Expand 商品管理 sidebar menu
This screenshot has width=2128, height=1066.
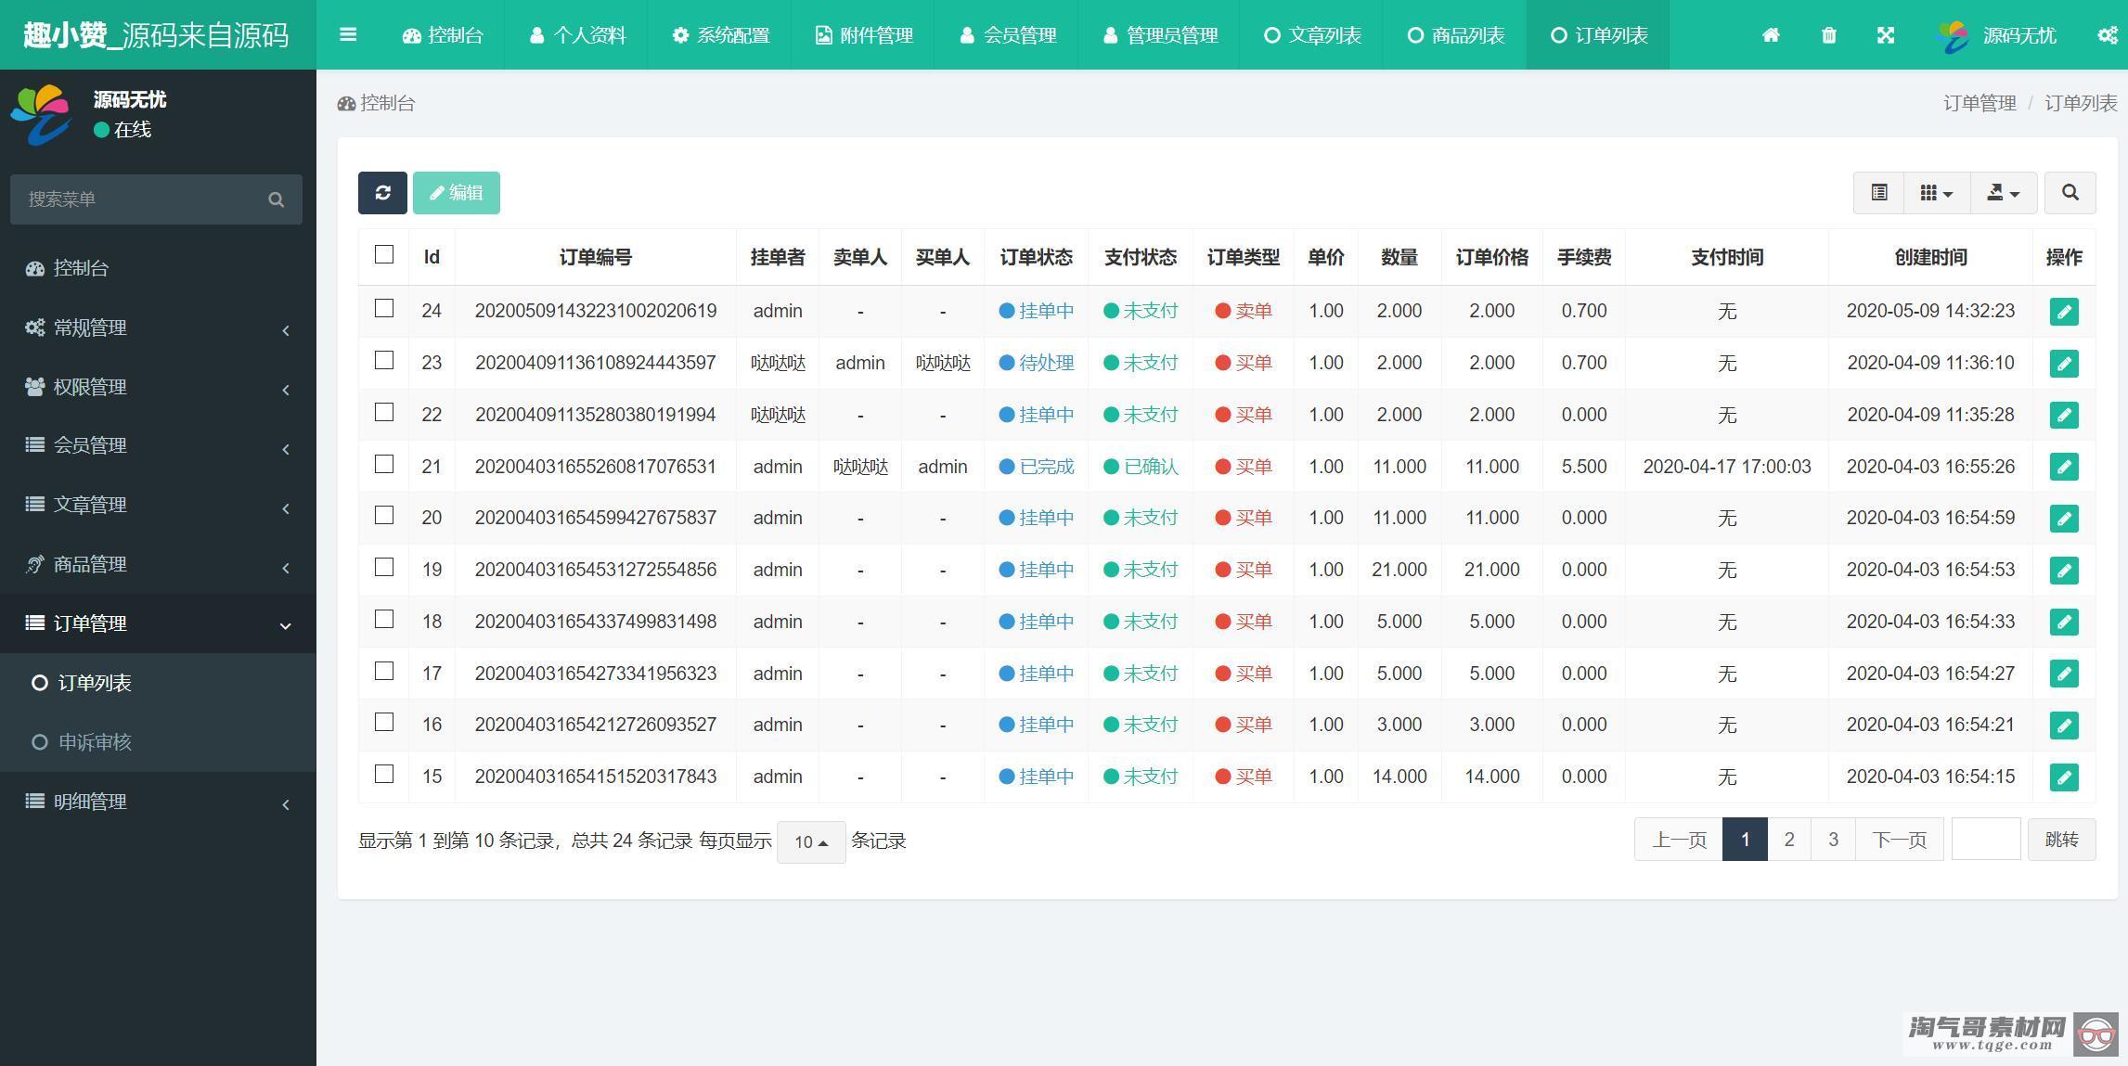(x=158, y=564)
